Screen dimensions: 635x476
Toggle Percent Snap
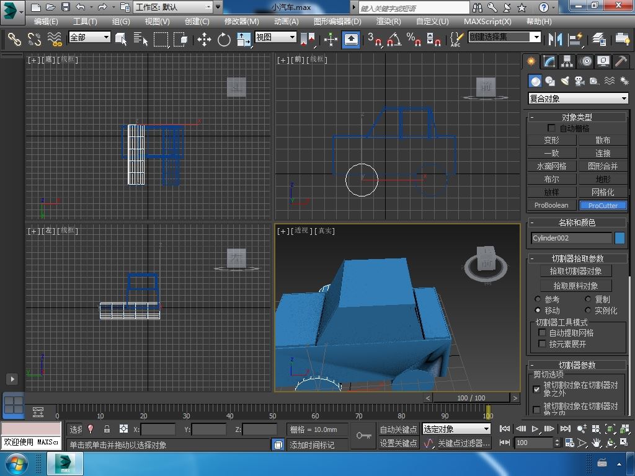point(414,39)
